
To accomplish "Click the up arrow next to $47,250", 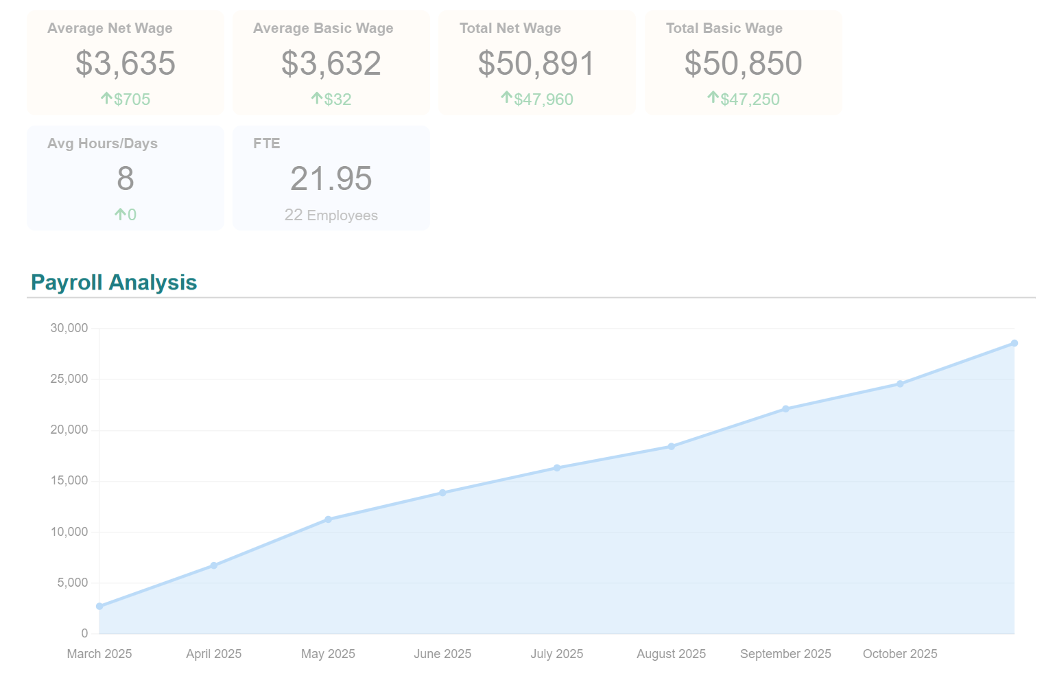I will coord(713,97).
